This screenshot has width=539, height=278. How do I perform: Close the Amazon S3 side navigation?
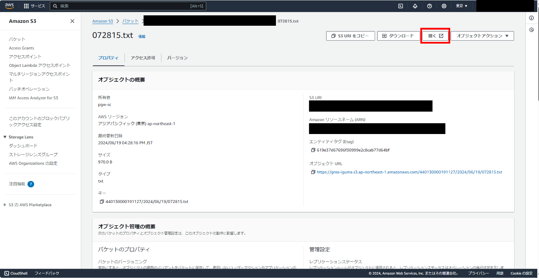72,21
